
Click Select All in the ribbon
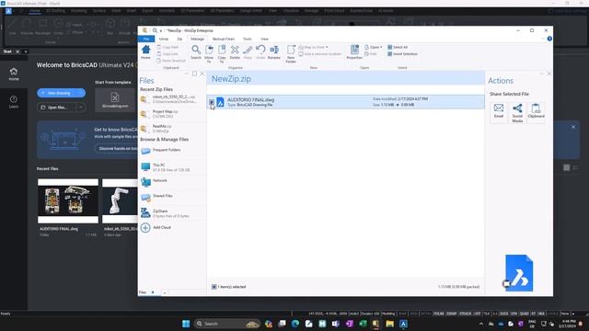(x=398, y=47)
